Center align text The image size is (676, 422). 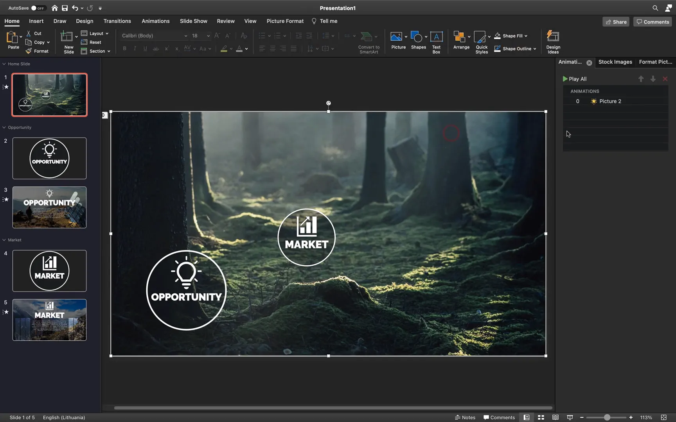click(272, 48)
